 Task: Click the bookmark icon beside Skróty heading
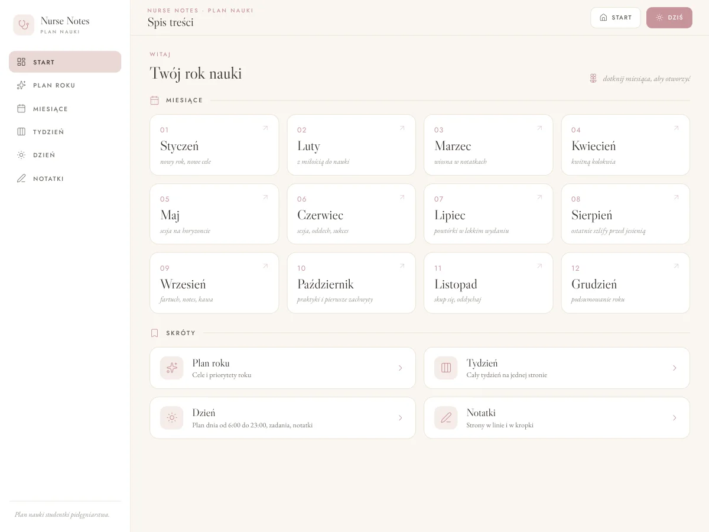[x=155, y=333]
